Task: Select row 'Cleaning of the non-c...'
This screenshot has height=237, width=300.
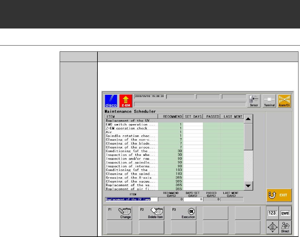Action: (x=174, y=139)
